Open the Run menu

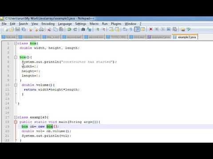(105, 24)
